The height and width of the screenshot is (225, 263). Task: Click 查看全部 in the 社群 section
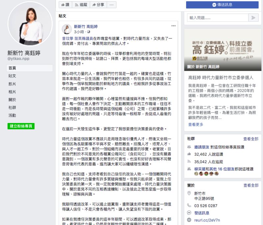251,139
